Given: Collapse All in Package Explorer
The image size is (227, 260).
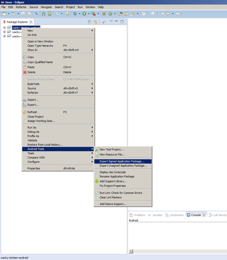Looking at the screenshot, I should pyautogui.click(x=90, y=22).
